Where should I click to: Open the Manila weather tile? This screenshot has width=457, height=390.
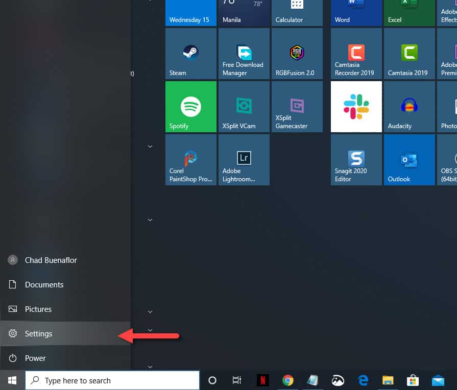click(x=244, y=13)
